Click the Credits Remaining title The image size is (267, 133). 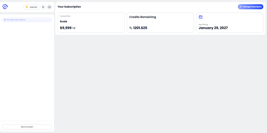point(142,17)
